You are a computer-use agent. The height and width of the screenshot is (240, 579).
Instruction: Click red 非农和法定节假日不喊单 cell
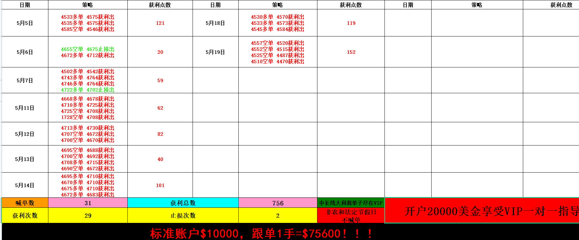click(351, 215)
